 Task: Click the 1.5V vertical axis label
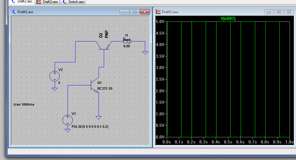coord(160,102)
